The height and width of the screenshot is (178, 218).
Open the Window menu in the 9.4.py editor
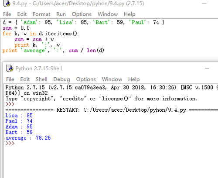tap(108, 14)
